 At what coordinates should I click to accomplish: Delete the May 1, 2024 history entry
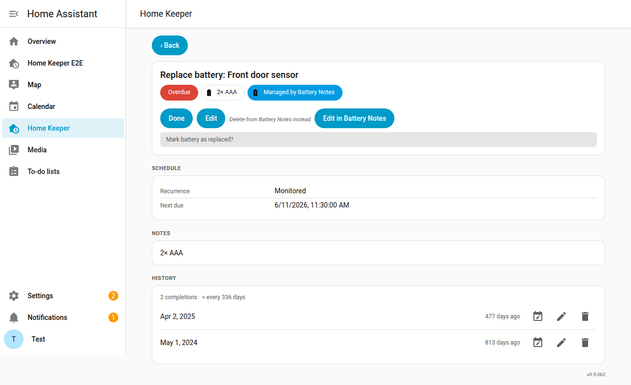585,343
